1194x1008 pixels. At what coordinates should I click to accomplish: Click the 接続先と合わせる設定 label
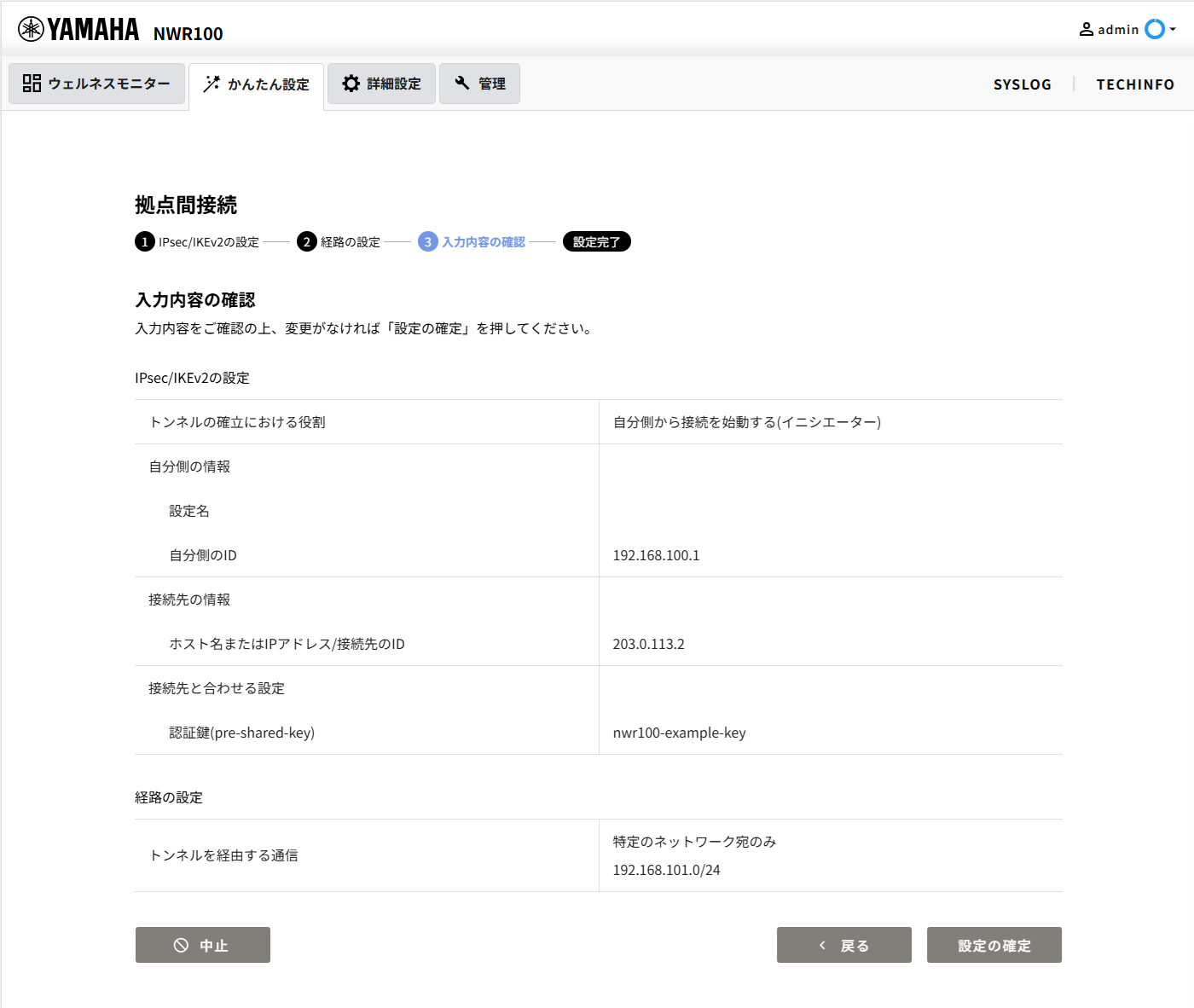[217, 688]
